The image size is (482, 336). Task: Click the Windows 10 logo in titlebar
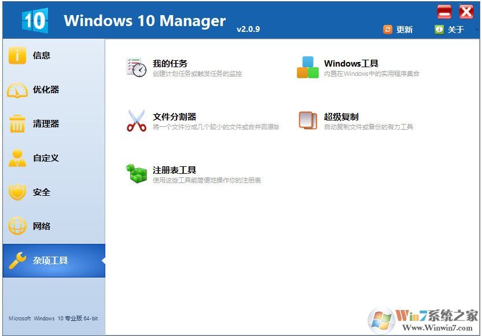click(x=36, y=19)
